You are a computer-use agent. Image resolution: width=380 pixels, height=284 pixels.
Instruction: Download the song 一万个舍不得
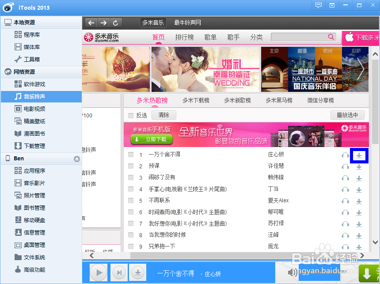click(x=359, y=155)
